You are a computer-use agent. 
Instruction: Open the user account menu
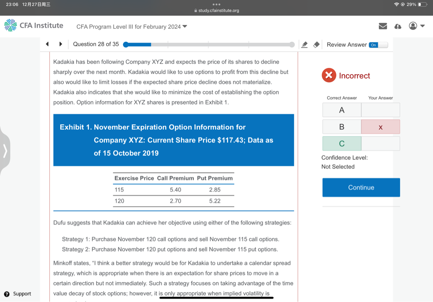coord(417,26)
